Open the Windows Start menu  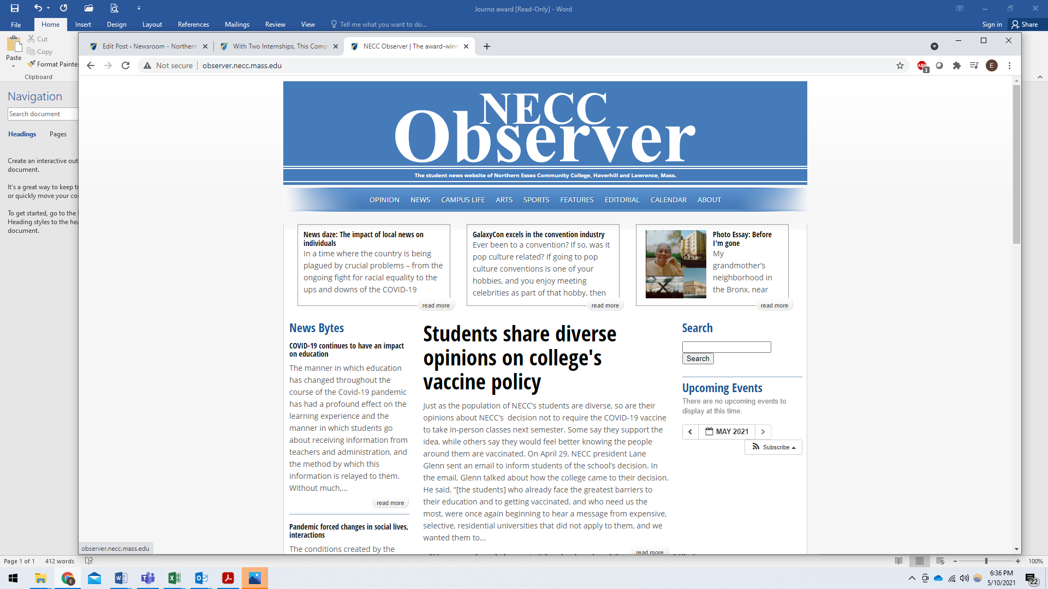13,578
